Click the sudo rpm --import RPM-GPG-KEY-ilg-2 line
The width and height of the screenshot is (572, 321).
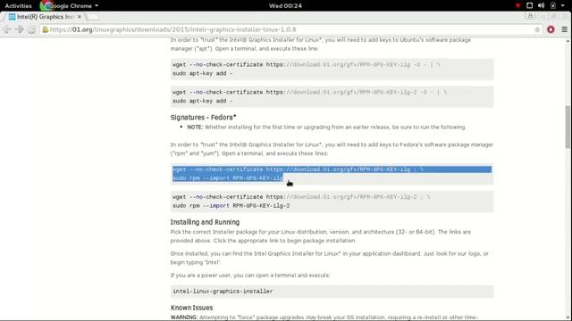tap(231, 206)
